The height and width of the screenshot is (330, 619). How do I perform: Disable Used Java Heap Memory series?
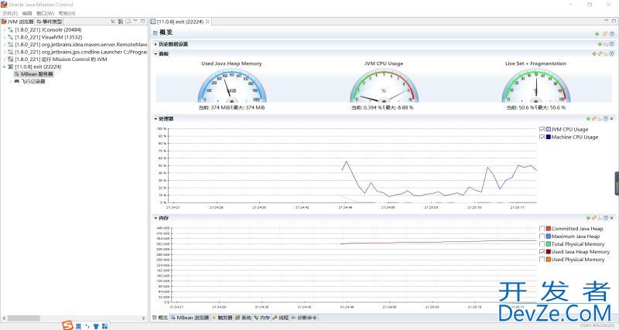[x=542, y=252]
